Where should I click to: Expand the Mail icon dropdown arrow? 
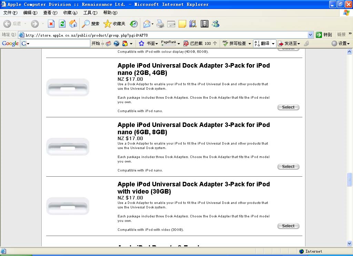(x=153, y=24)
